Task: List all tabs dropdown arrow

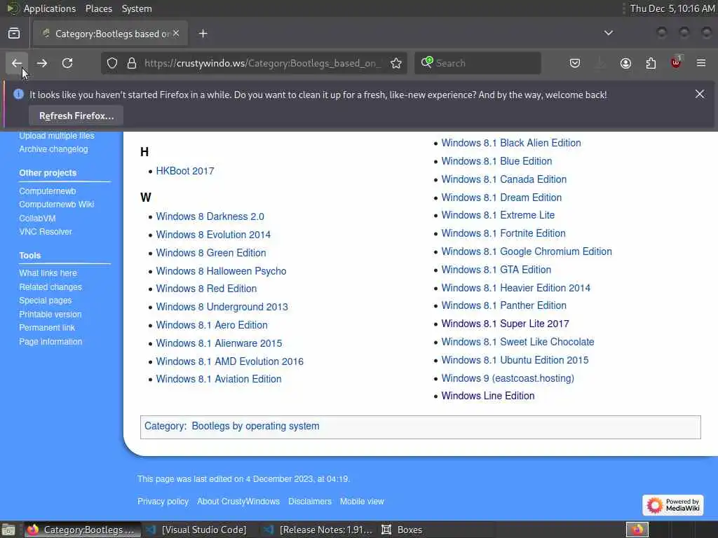Action: click(609, 33)
